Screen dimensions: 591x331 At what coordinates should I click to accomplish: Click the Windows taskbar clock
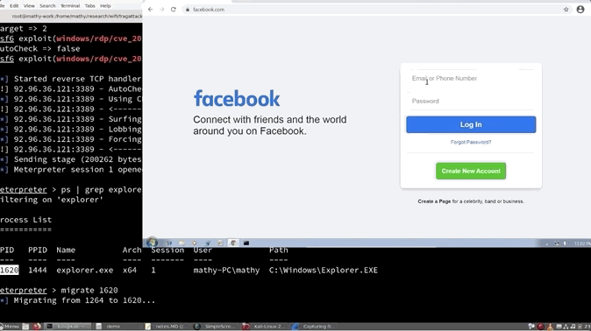(x=582, y=243)
